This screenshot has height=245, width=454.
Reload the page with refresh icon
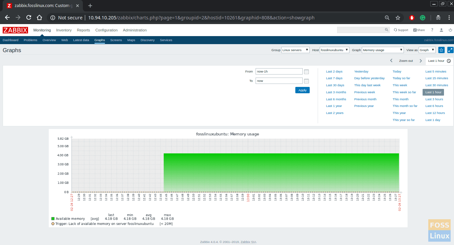point(29,17)
